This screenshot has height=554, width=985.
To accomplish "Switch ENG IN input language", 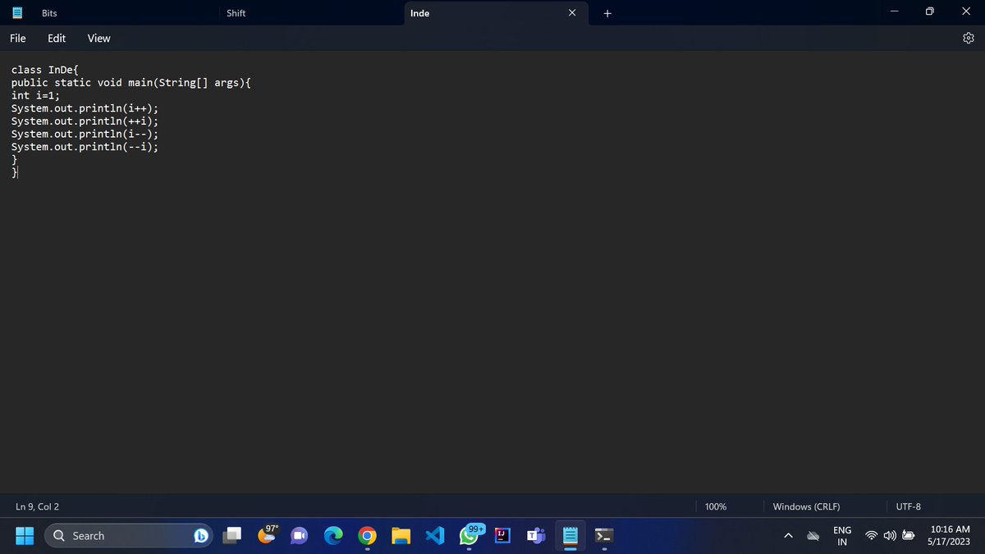I will point(842,536).
